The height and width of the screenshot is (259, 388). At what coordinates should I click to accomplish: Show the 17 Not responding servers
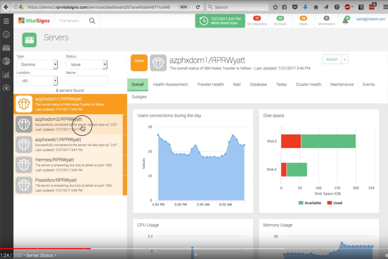(x=257, y=20)
